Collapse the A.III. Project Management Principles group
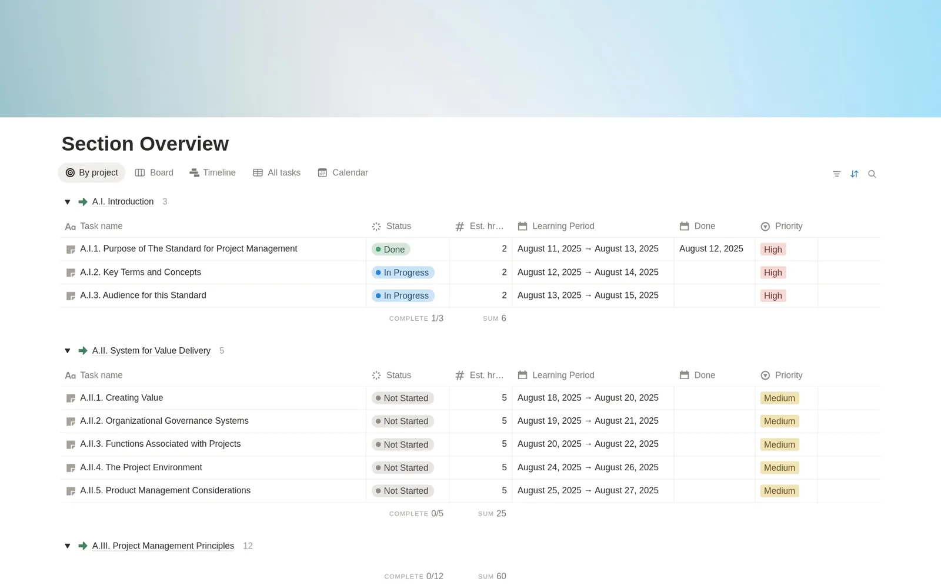This screenshot has height=588, width=941. point(68,546)
